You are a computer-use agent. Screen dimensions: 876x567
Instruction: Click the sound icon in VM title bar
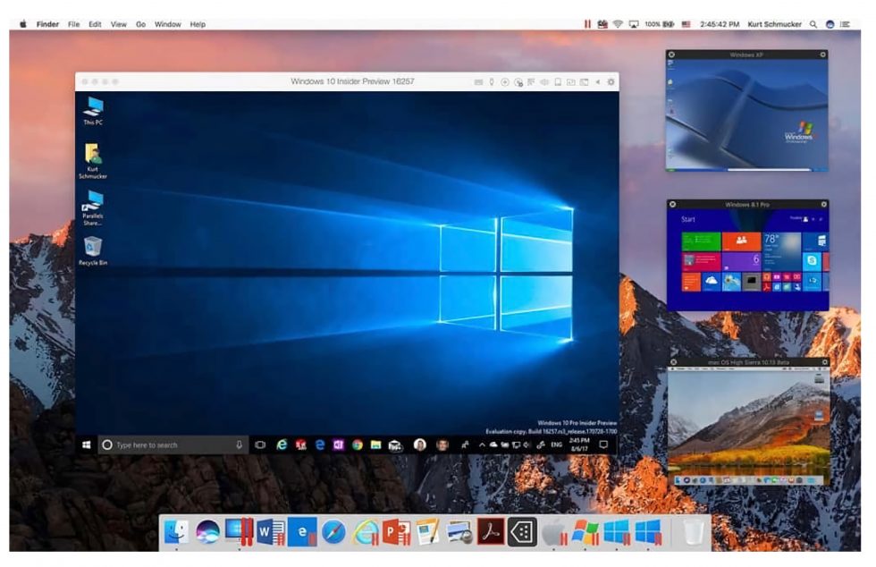[x=544, y=82]
